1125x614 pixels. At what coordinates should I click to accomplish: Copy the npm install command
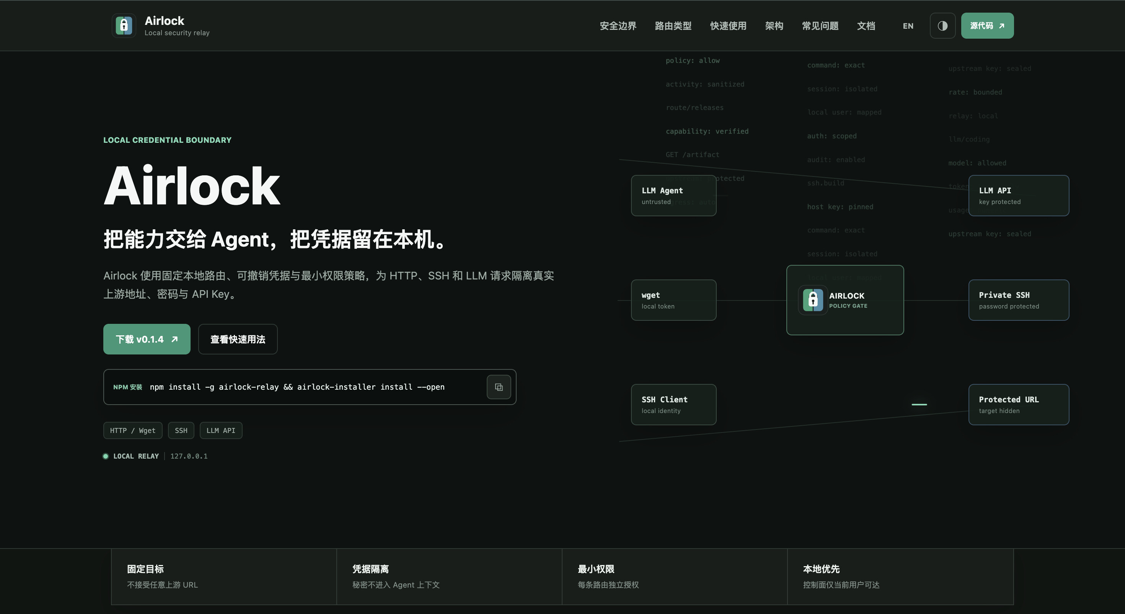pyautogui.click(x=499, y=387)
